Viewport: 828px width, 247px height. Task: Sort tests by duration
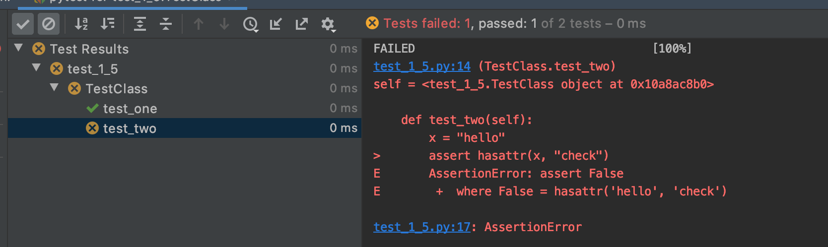coord(107,24)
